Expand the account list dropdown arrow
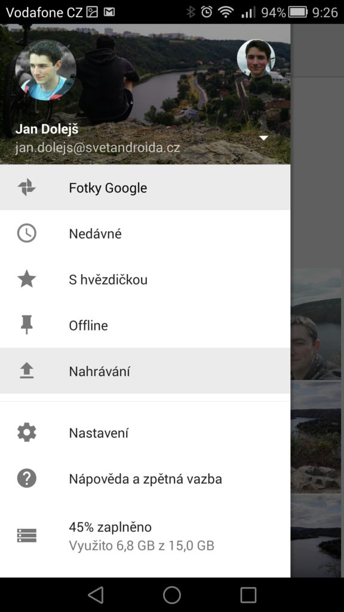The height and width of the screenshot is (612, 344). 264,138
